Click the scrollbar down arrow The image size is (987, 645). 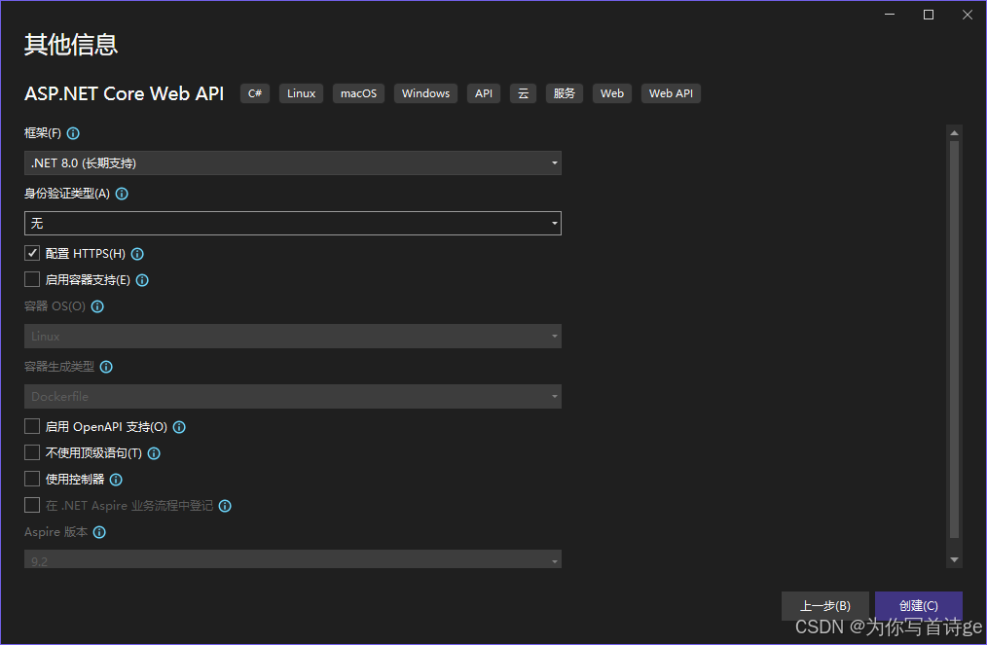(954, 559)
